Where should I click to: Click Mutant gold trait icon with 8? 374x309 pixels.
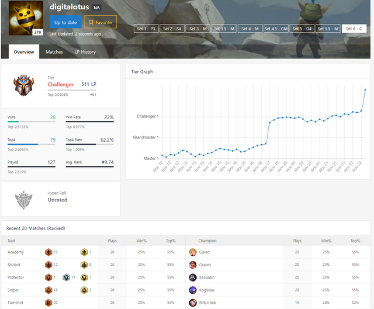[x=84, y=265]
